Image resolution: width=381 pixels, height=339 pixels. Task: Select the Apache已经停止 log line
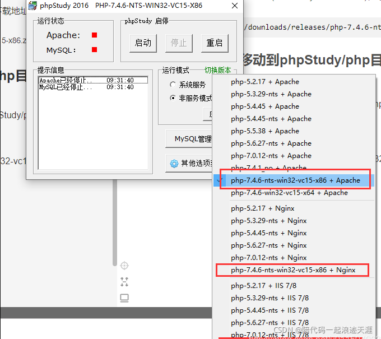tap(94, 80)
